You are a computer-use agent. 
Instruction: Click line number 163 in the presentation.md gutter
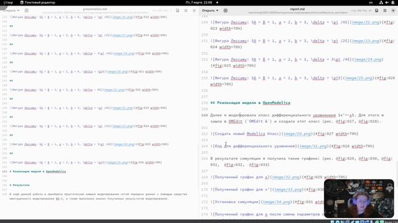pyautogui.click(x=4, y=172)
